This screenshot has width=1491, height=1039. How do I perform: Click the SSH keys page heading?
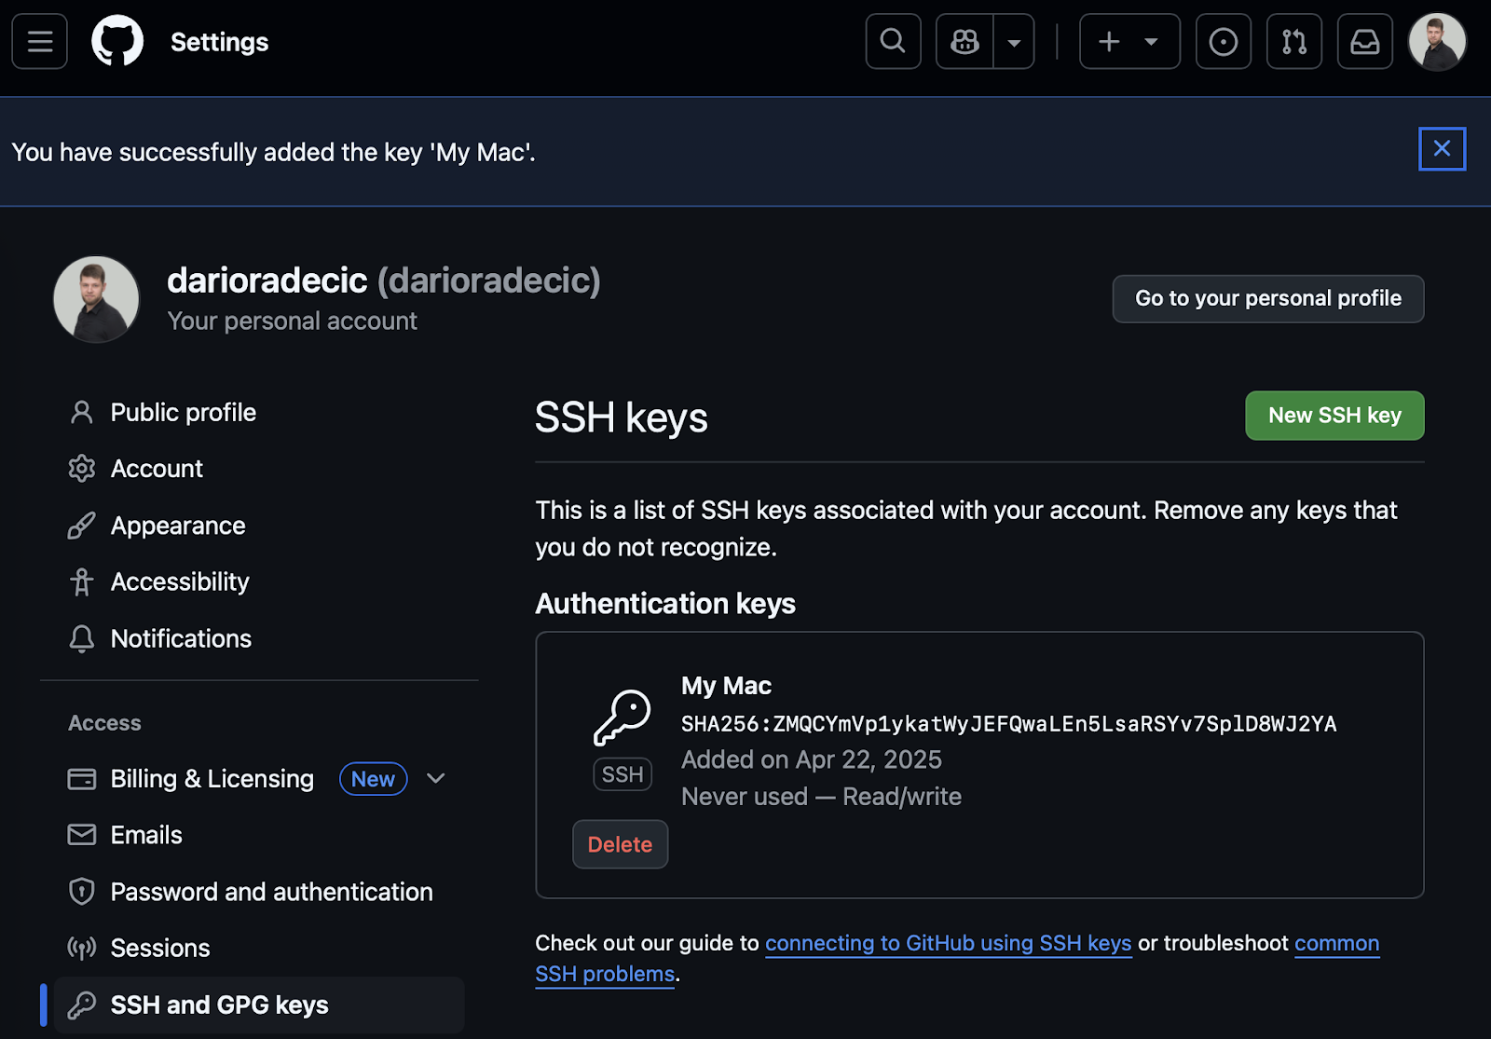click(622, 417)
